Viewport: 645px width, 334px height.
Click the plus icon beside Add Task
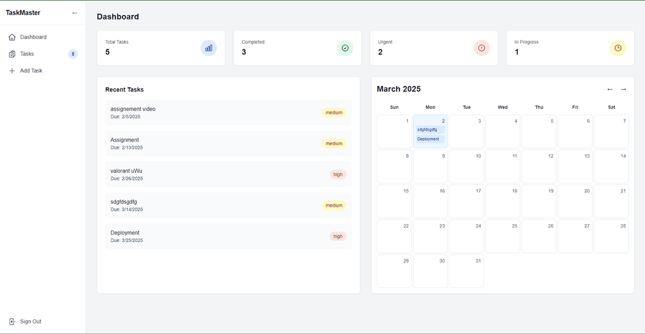(x=12, y=71)
